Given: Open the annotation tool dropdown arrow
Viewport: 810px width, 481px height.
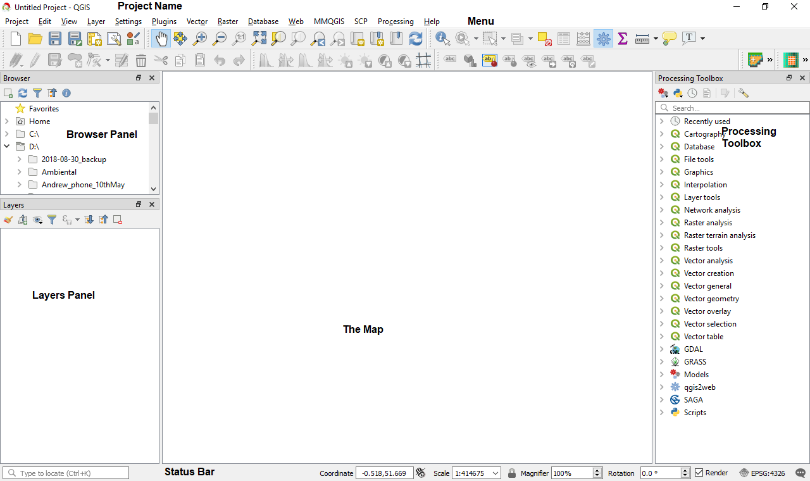Looking at the screenshot, I should 702,39.
